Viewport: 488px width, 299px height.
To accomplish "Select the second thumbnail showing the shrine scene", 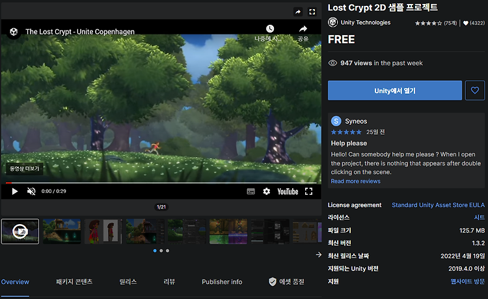I will pos(62,231).
